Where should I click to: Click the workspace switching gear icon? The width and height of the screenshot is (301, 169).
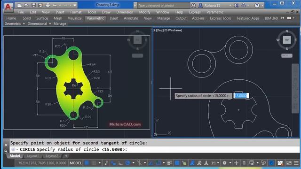tap(224, 163)
